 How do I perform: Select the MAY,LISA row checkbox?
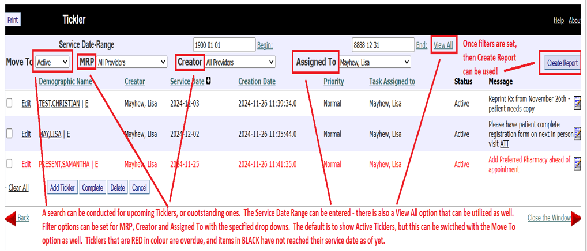pyautogui.click(x=9, y=134)
